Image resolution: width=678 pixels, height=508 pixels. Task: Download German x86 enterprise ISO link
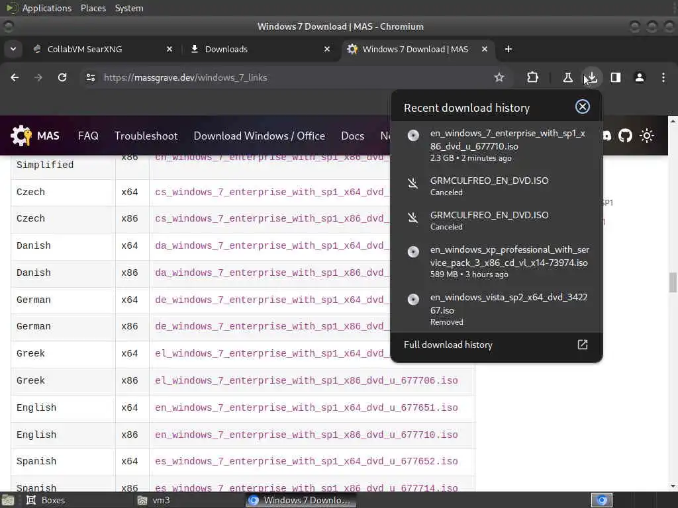click(272, 327)
